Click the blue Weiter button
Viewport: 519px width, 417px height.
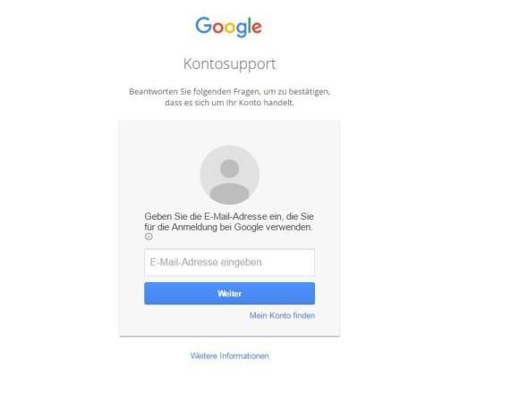pyautogui.click(x=229, y=293)
